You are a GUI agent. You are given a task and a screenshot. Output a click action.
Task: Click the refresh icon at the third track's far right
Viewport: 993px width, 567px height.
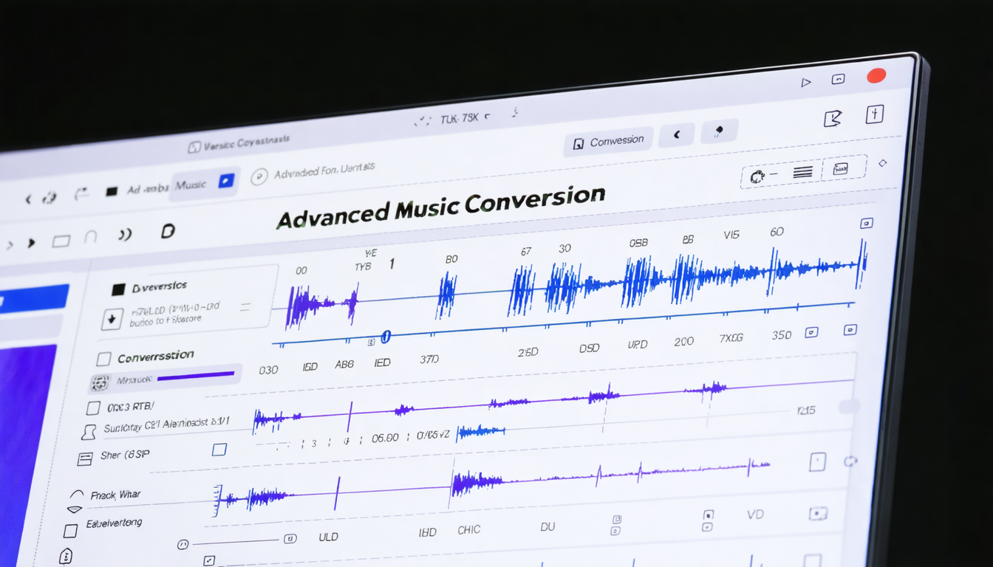[x=850, y=461]
